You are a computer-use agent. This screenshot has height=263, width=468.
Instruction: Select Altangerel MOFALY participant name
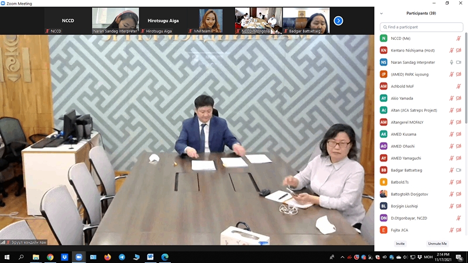(x=407, y=122)
